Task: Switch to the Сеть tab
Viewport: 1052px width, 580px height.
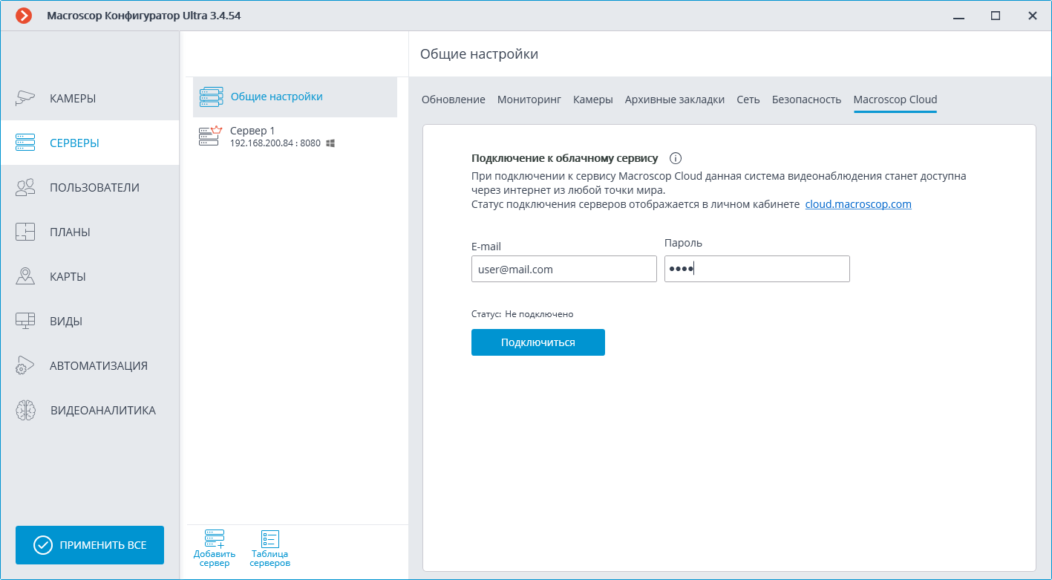Action: (748, 100)
